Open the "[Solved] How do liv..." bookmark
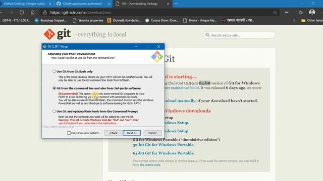Viewport: 323px width, 181px height. [124, 20]
